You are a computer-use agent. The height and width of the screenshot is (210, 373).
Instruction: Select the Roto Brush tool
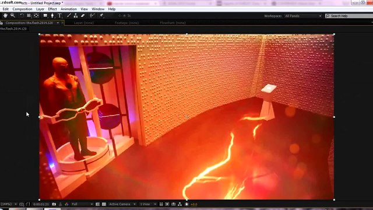tap(92, 16)
